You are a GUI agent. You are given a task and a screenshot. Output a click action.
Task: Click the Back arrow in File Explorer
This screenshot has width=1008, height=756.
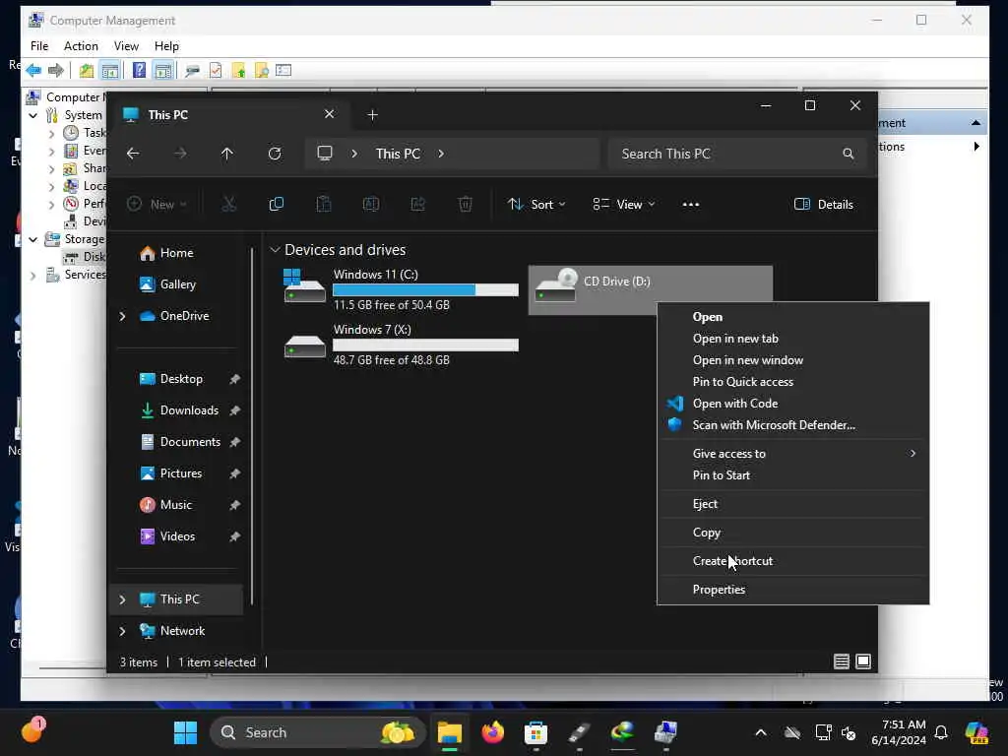click(133, 154)
